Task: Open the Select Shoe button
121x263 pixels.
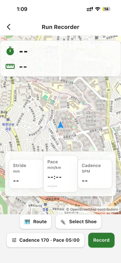Action: tap(78, 222)
